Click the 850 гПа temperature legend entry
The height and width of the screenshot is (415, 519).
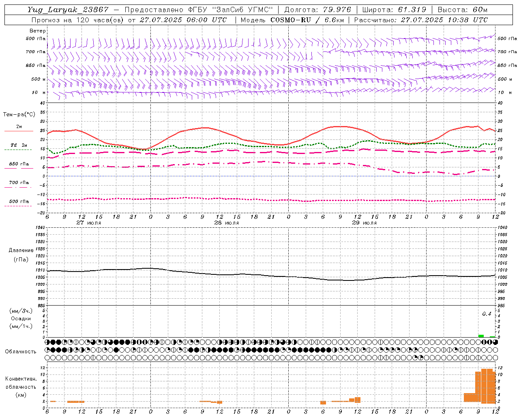coord(19,164)
